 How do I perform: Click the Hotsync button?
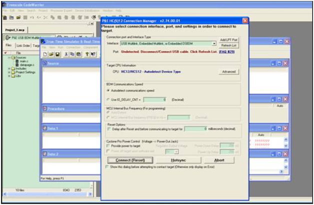(178, 160)
